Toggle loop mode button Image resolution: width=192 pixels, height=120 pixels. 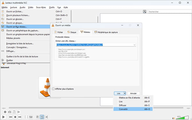pyautogui.click(x=42, y=117)
